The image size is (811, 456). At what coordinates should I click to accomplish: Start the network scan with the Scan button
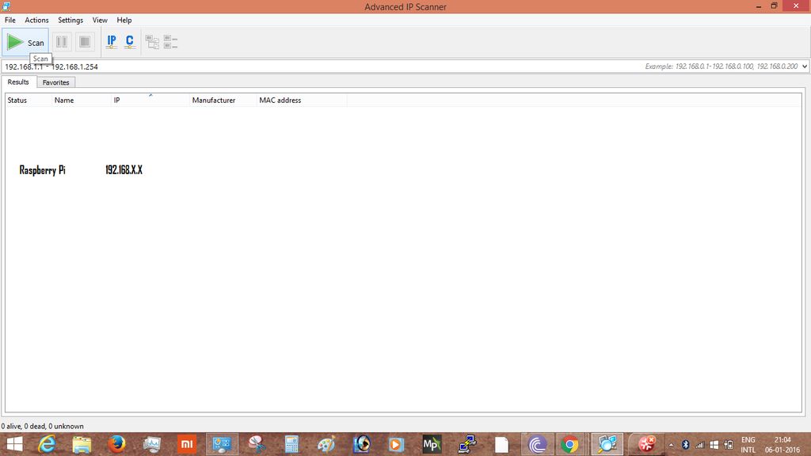coord(25,42)
